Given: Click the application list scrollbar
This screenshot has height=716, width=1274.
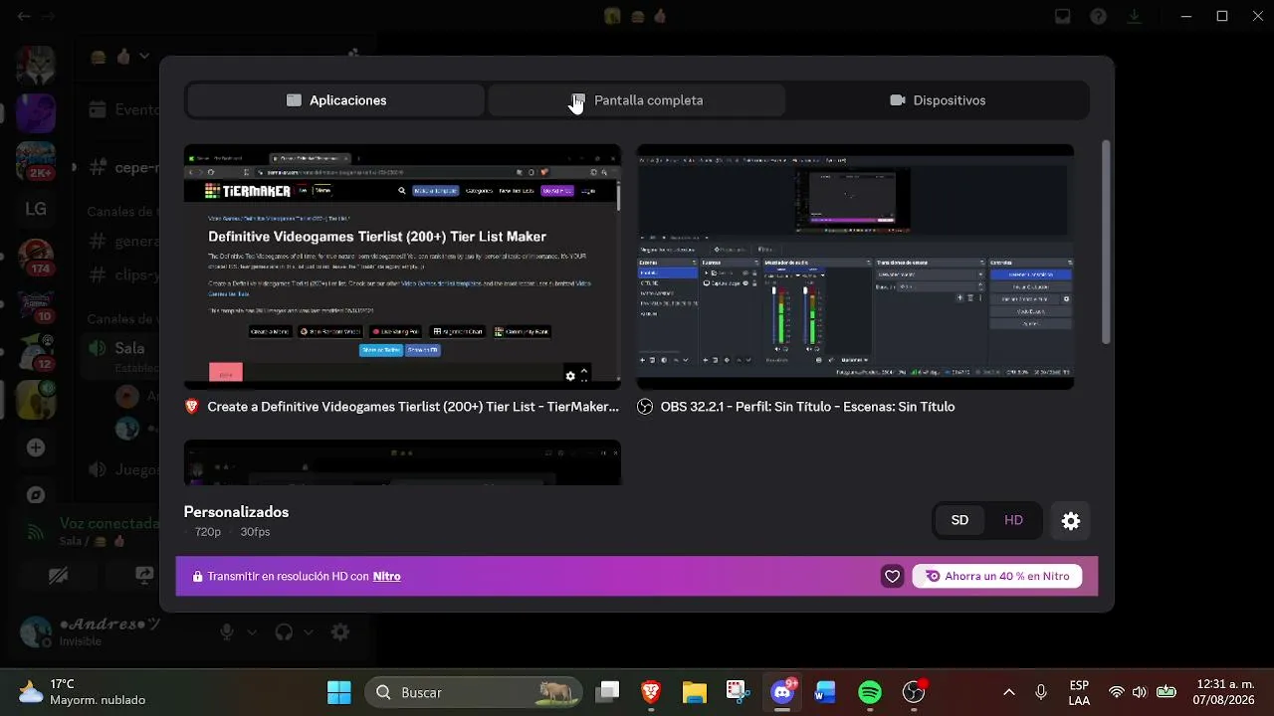Looking at the screenshot, I should coord(1105,244).
